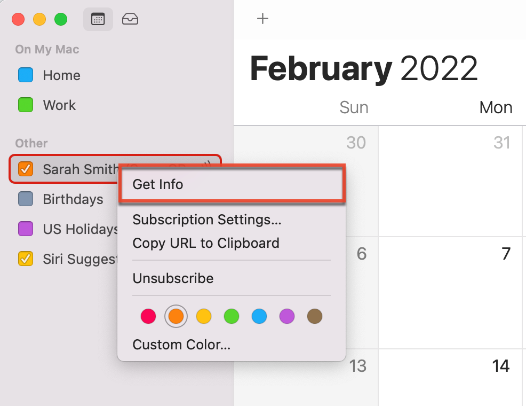Image resolution: width=526 pixels, height=406 pixels.
Task: Select the blue color dot
Action: point(259,316)
